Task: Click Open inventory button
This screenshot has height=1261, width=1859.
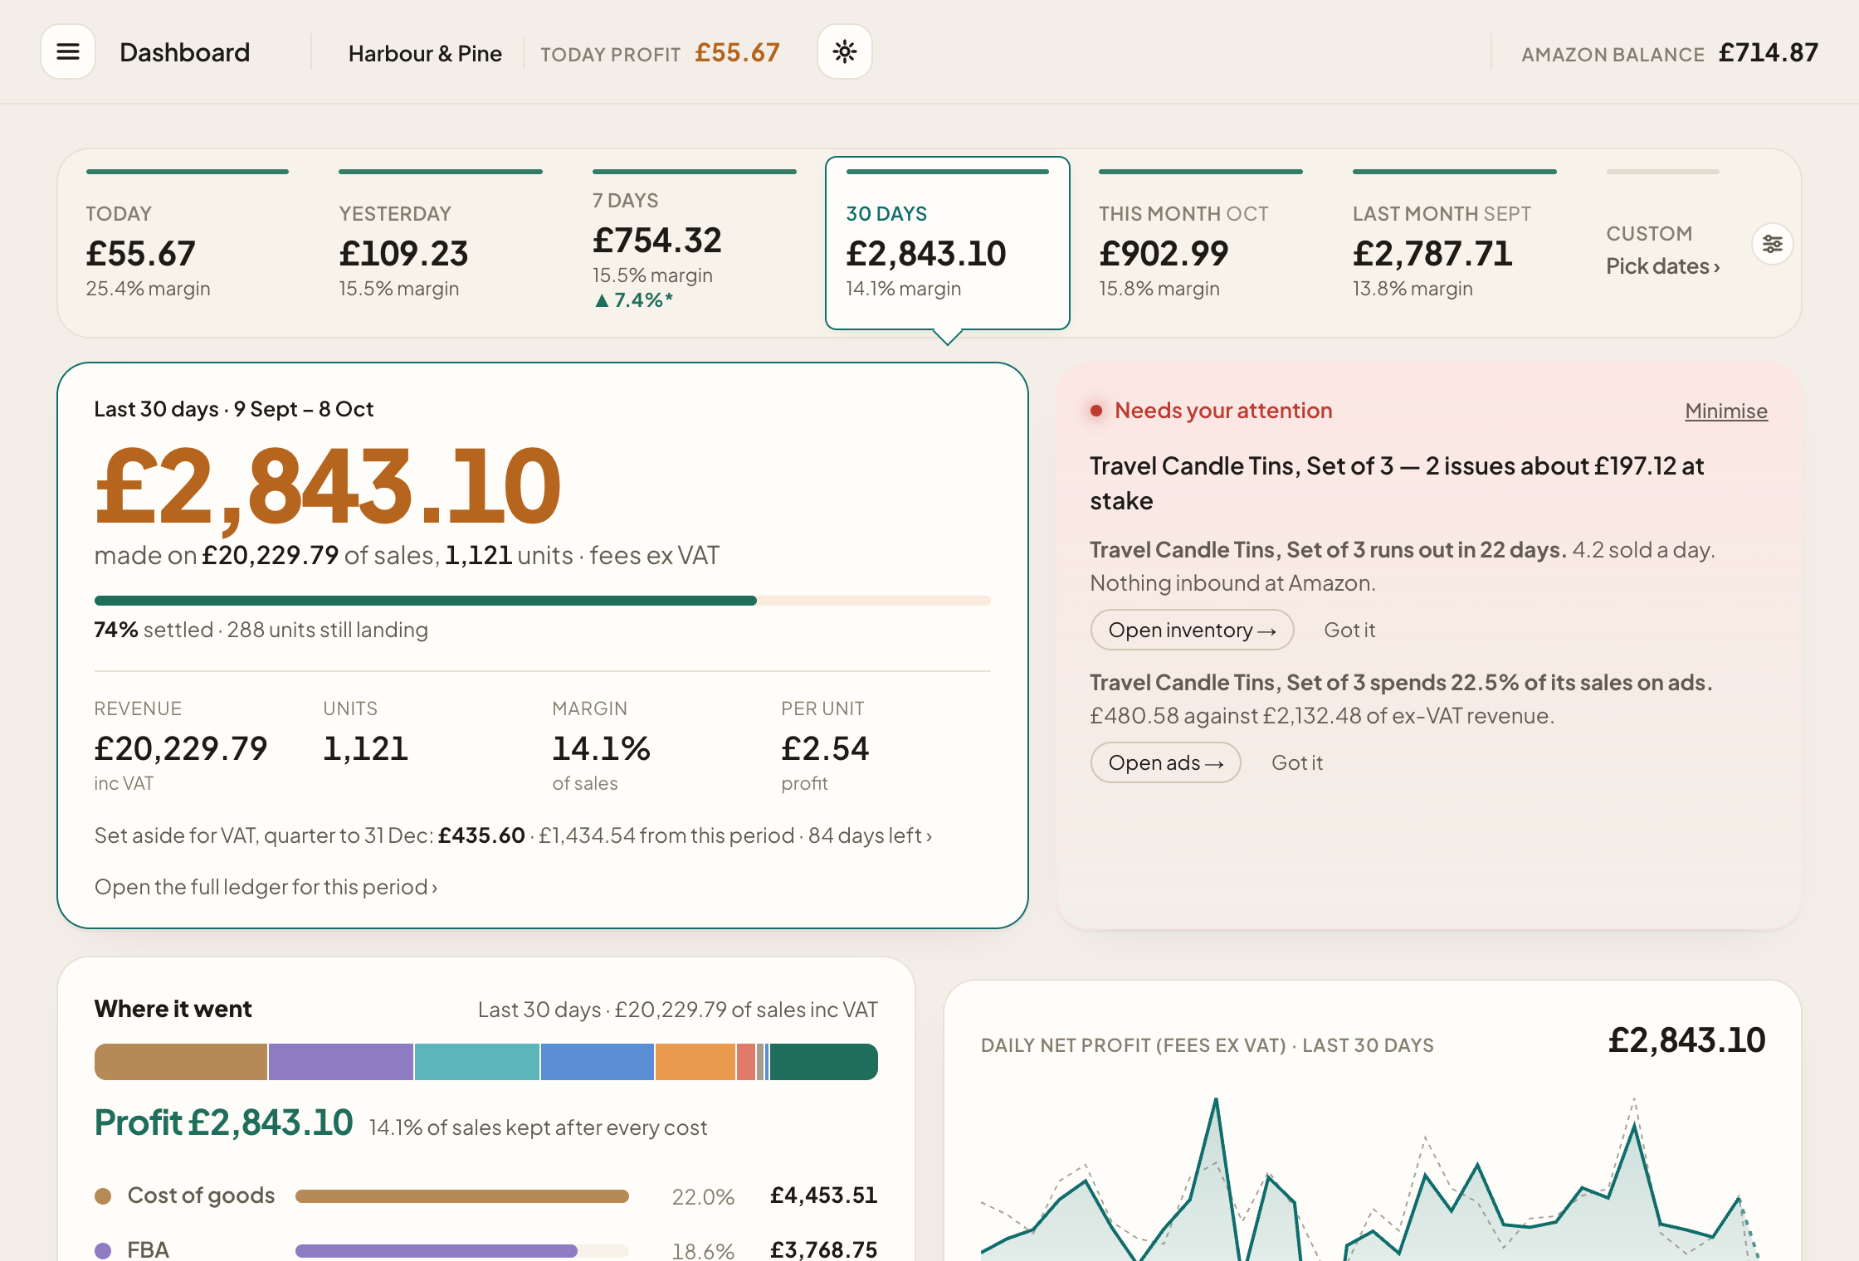Action: click(1192, 630)
